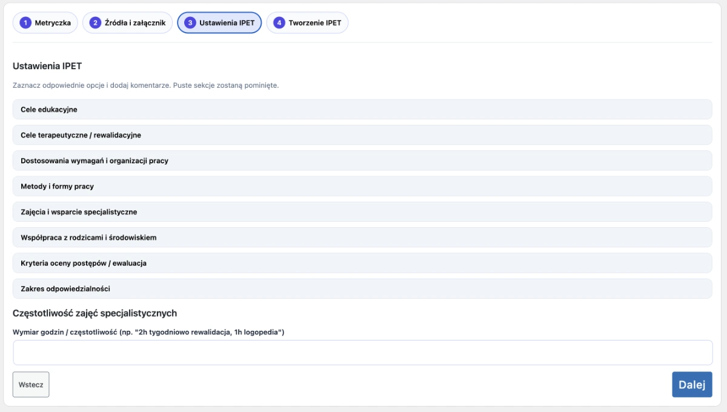The width and height of the screenshot is (727, 412).
Task: Expand the Zakres odpowiedzialności section
Action: pos(362,289)
